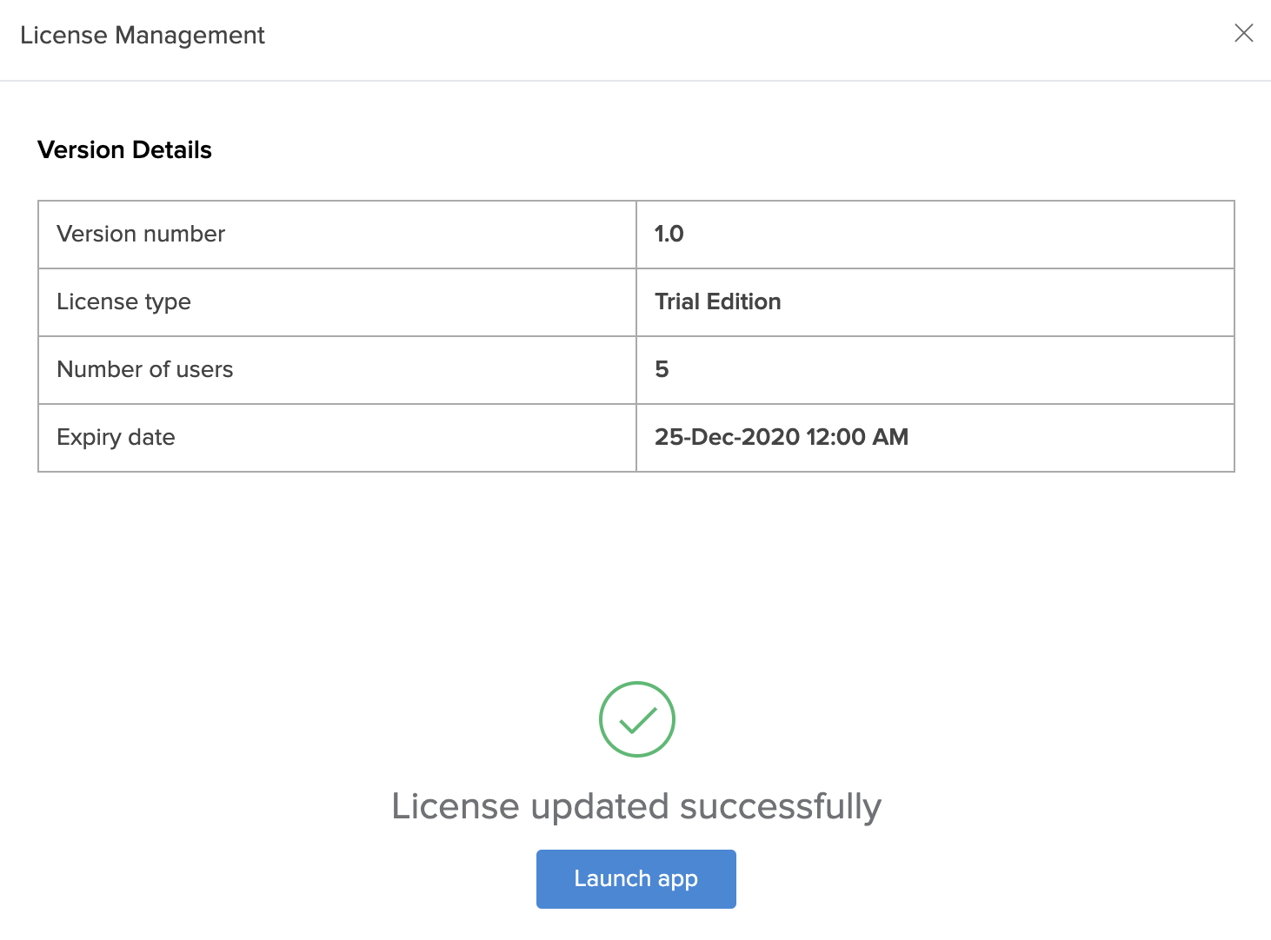1271x940 pixels.
Task: Click the Launch app button
Action: click(635, 878)
